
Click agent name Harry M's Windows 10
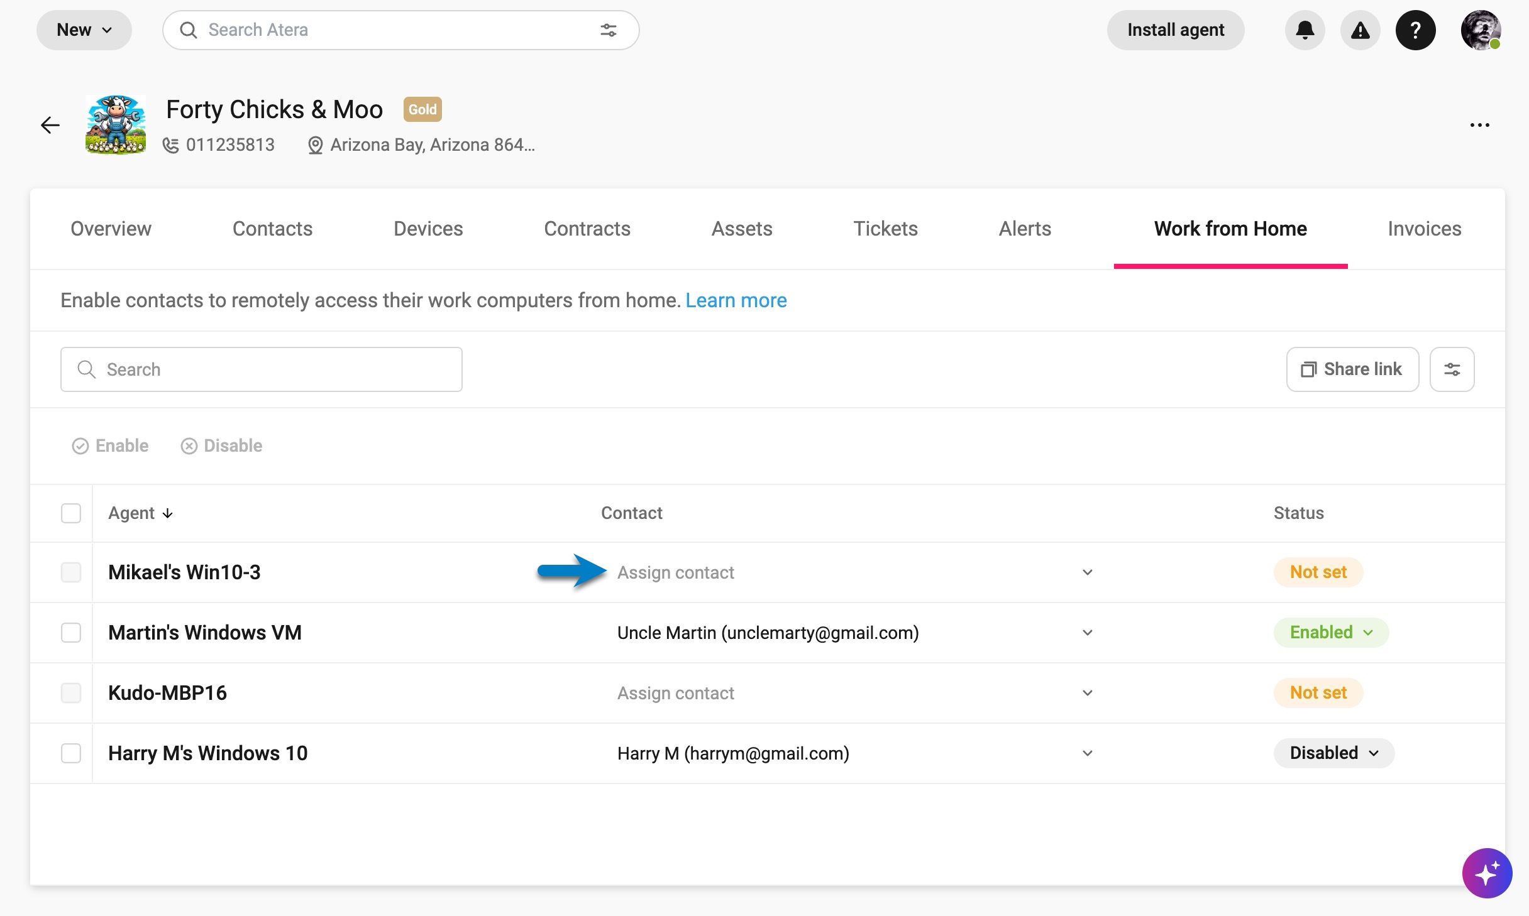coord(208,753)
